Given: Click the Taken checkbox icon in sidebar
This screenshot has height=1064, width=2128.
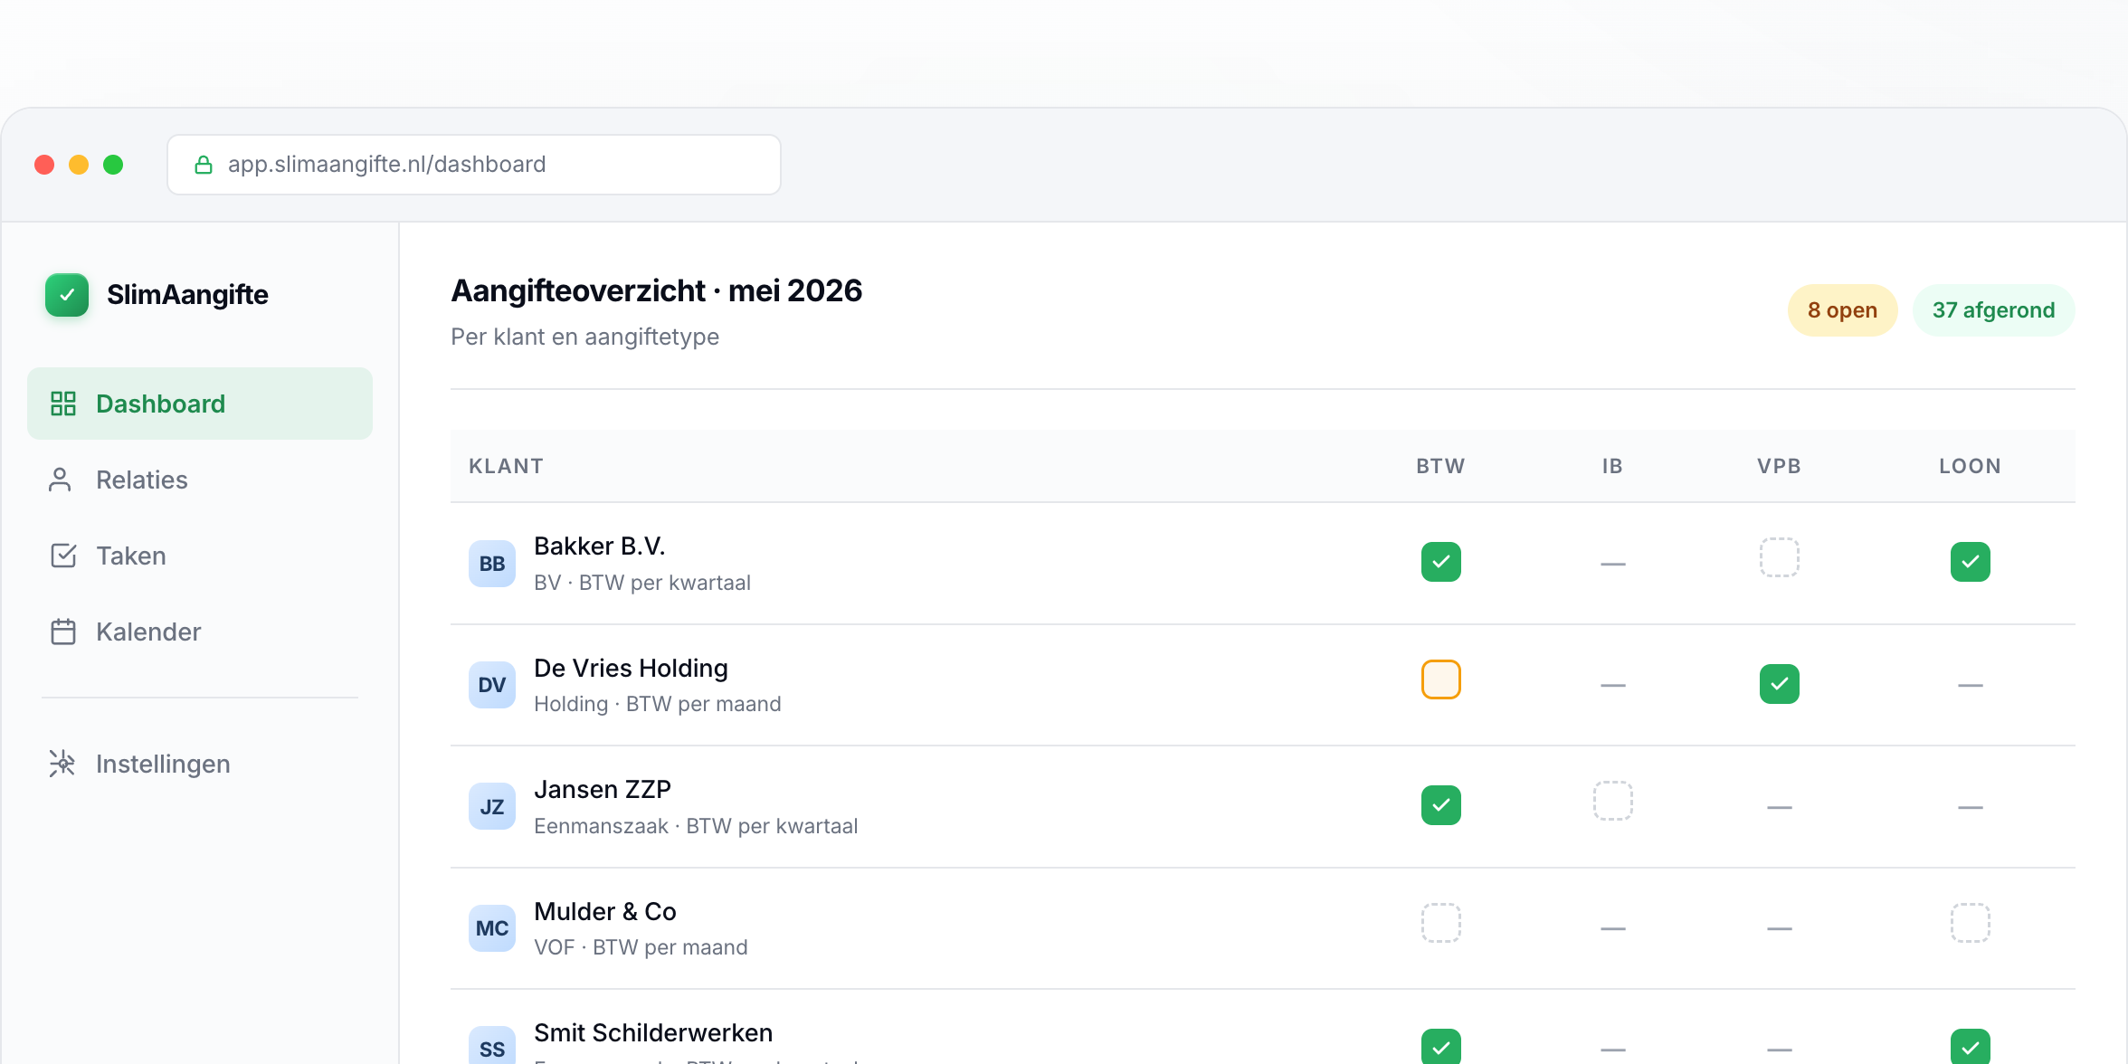Looking at the screenshot, I should [63, 556].
